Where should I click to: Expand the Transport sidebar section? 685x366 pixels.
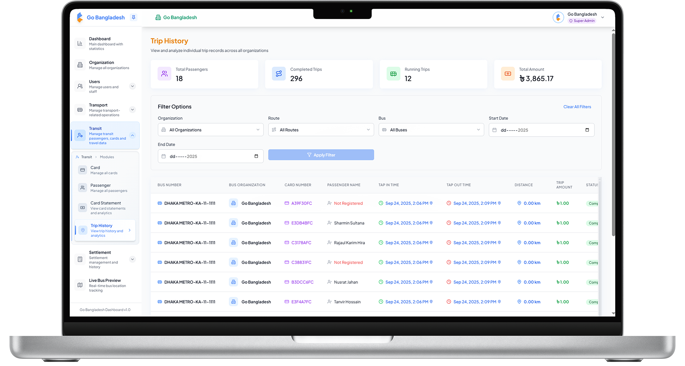[133, 110]
